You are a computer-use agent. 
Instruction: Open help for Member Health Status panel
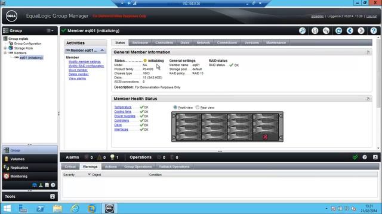[x=368, y=99]
